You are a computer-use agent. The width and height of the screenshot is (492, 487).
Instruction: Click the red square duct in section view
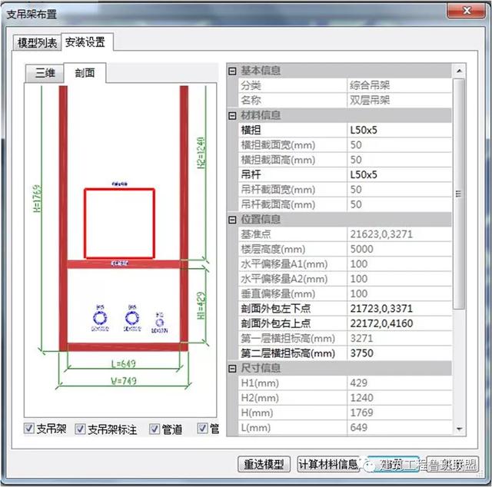tap(119, 223)
